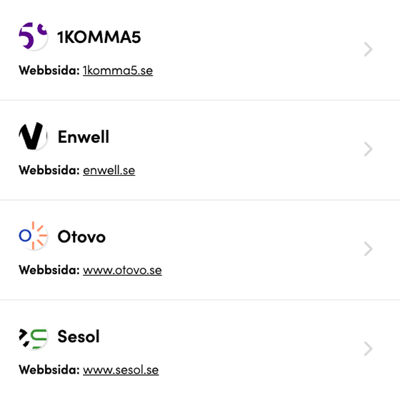Expand the Enwell row chevron
Image resolution: width=400 pixels, height=400 pixels.
coord(368,149)
